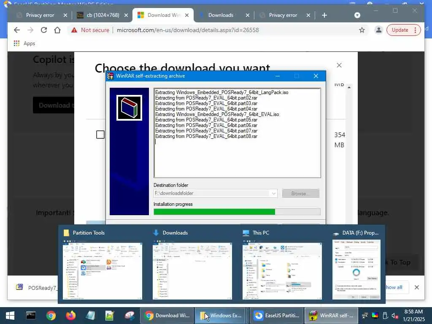Open a new Chrome tab
432x324 pixels.
pos(324,15)
